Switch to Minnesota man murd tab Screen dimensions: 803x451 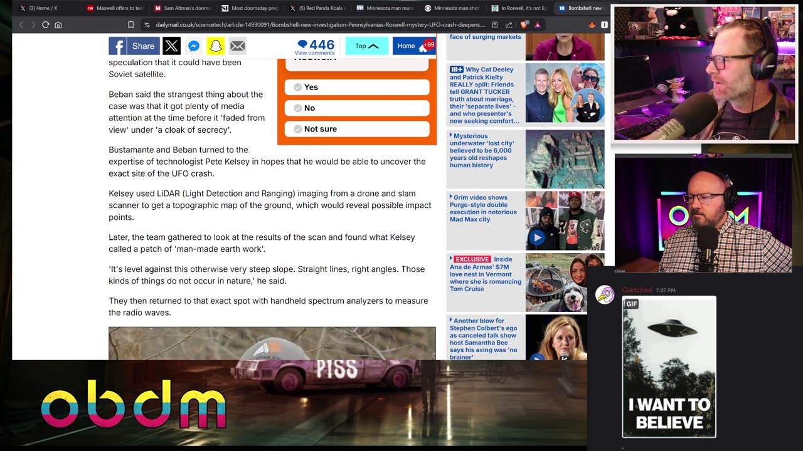coord(386,8)
